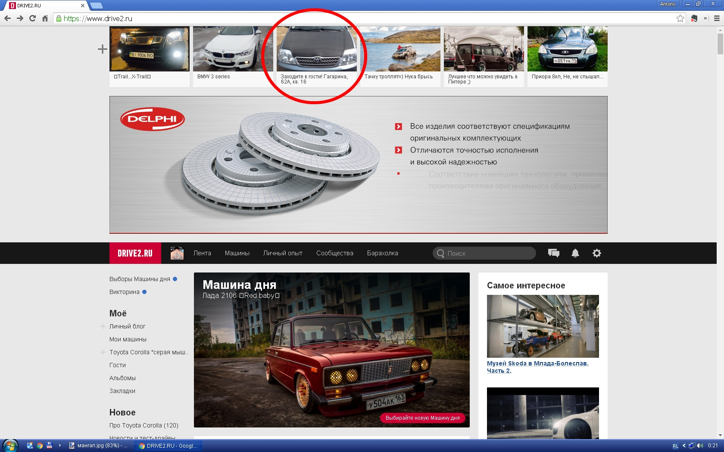
Task: Open the Лада 2106 car of the day image
Action: (x=332, y=350)
